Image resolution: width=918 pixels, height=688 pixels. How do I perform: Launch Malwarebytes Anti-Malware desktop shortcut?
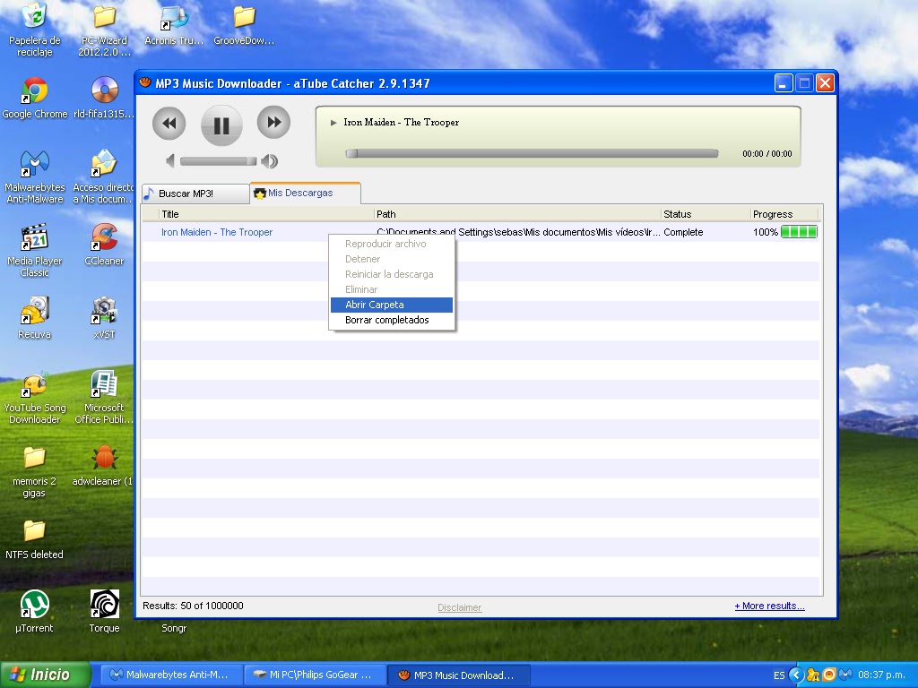point(35,176)
